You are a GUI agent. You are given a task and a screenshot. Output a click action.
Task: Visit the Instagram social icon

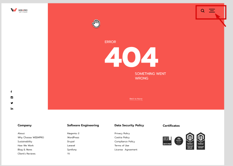[x=12, y=97]
